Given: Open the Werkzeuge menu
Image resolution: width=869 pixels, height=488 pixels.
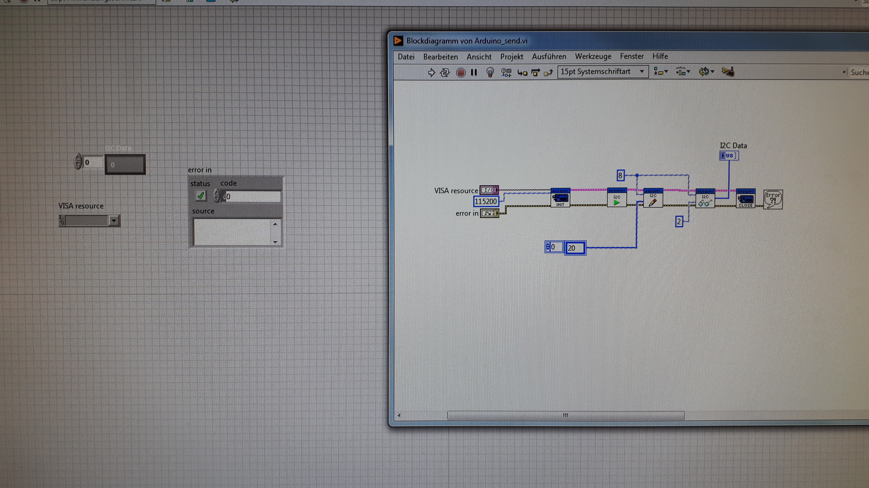Looking at the screenshot, I should (593, 56).
